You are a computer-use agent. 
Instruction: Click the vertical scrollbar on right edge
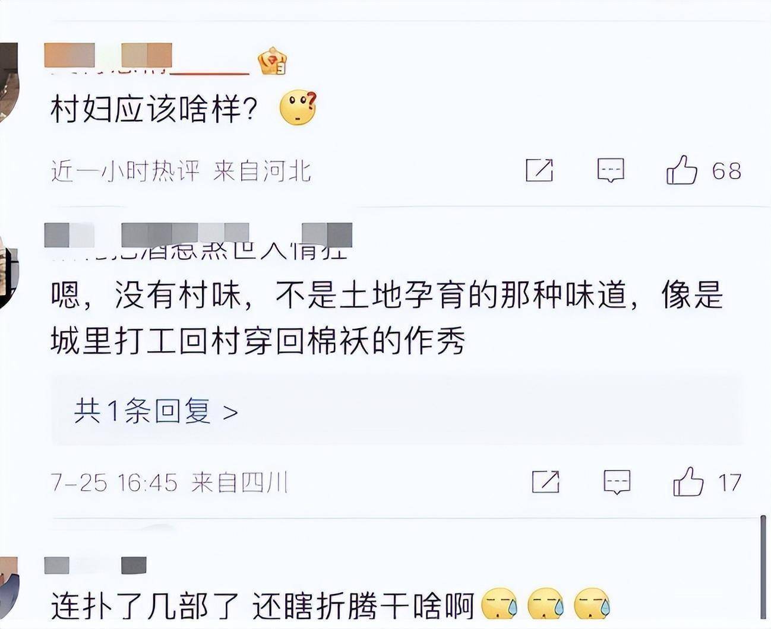tap(763, 567)
